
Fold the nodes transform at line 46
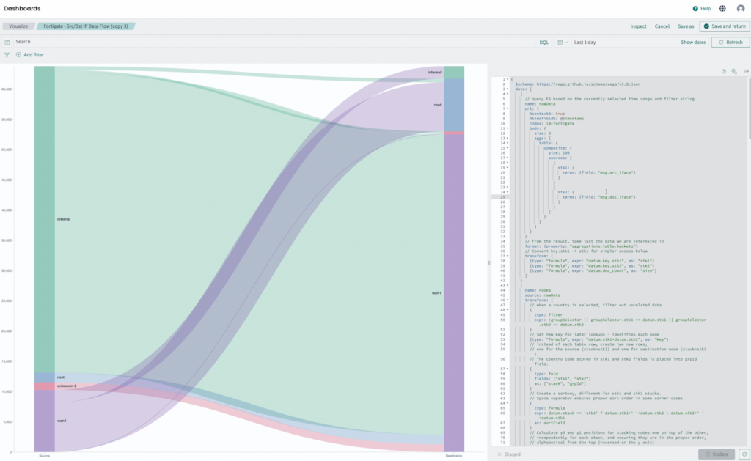pos(508,300)
